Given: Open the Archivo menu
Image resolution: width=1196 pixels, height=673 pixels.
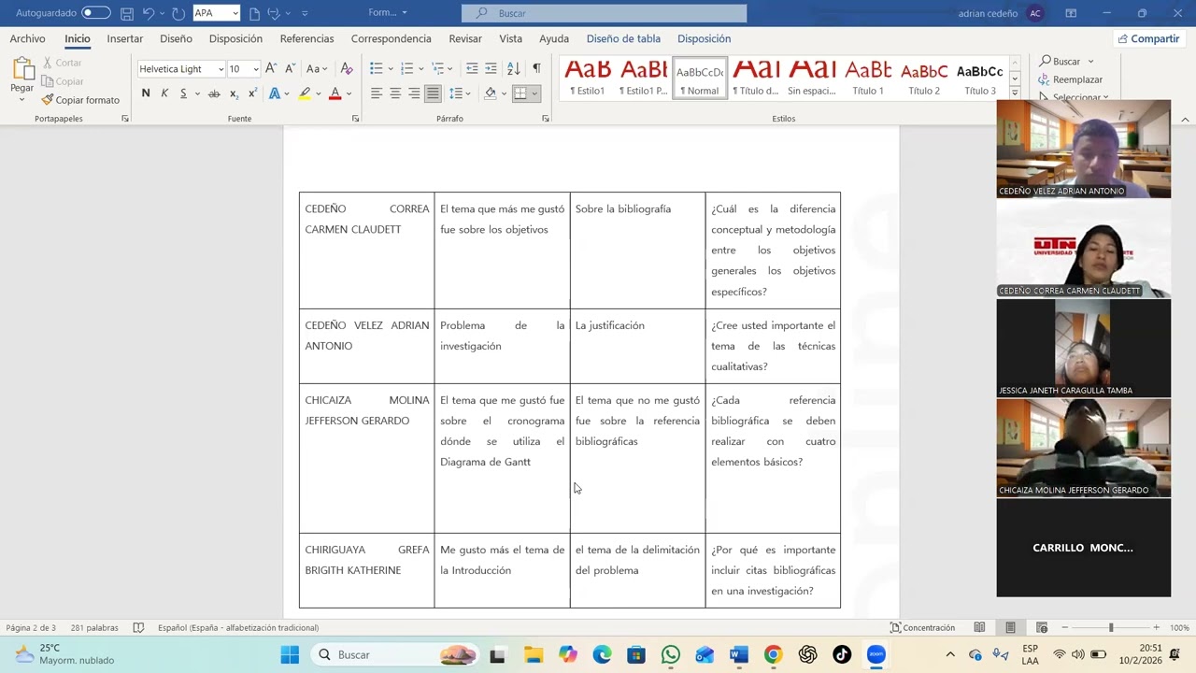Looking at the screenshot, I should tap(27, 38).
